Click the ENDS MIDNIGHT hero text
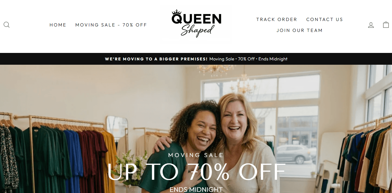 pos(196,190)
